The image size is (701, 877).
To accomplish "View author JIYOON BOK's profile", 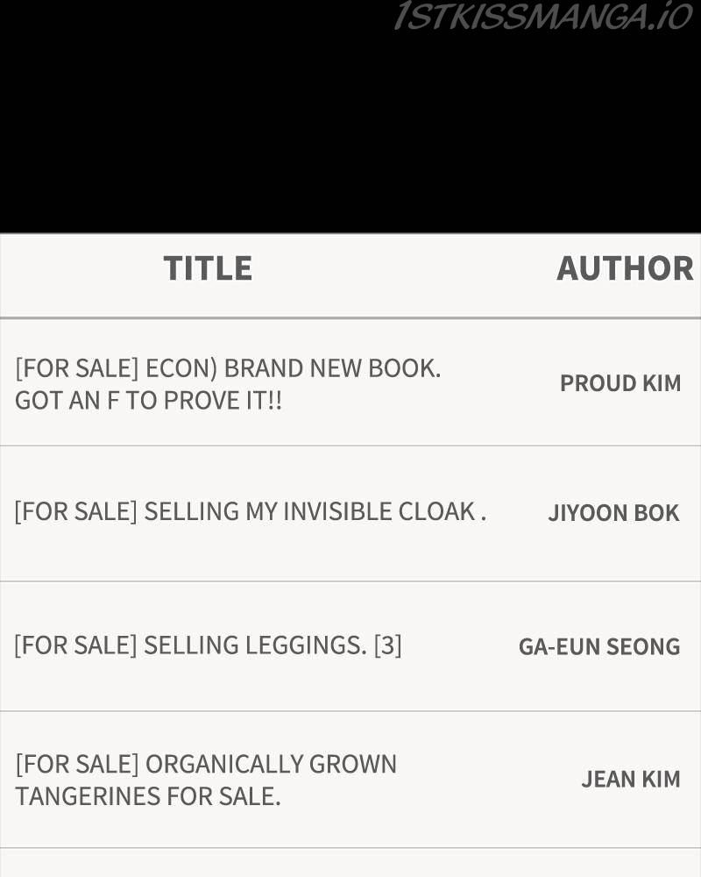I will pos(613,513).
